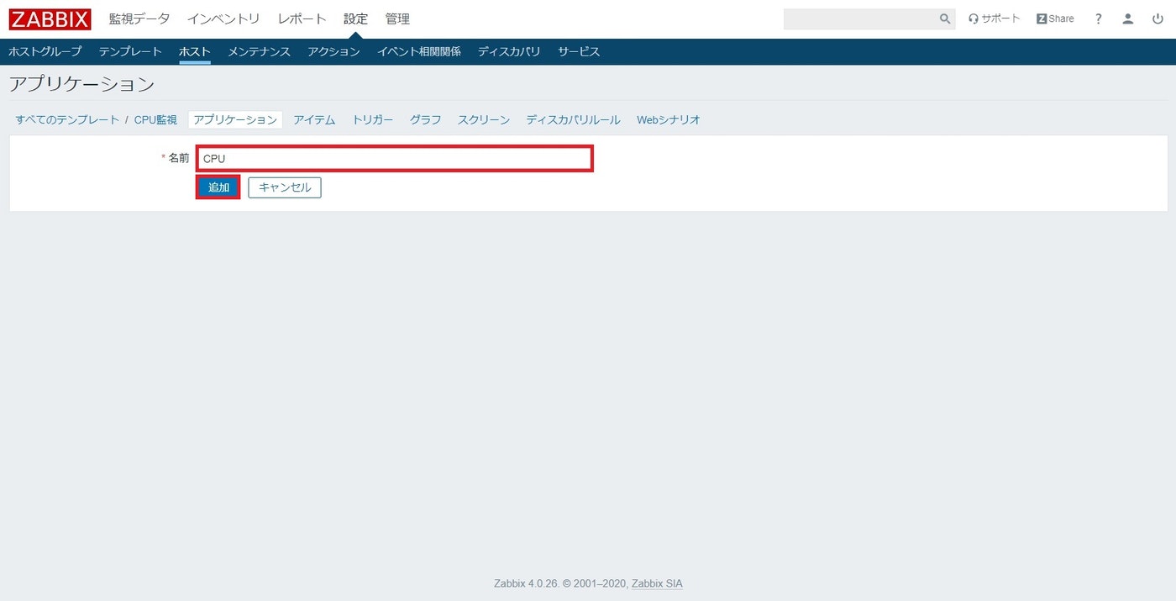Open the question mark help icon

(1098, 18)
